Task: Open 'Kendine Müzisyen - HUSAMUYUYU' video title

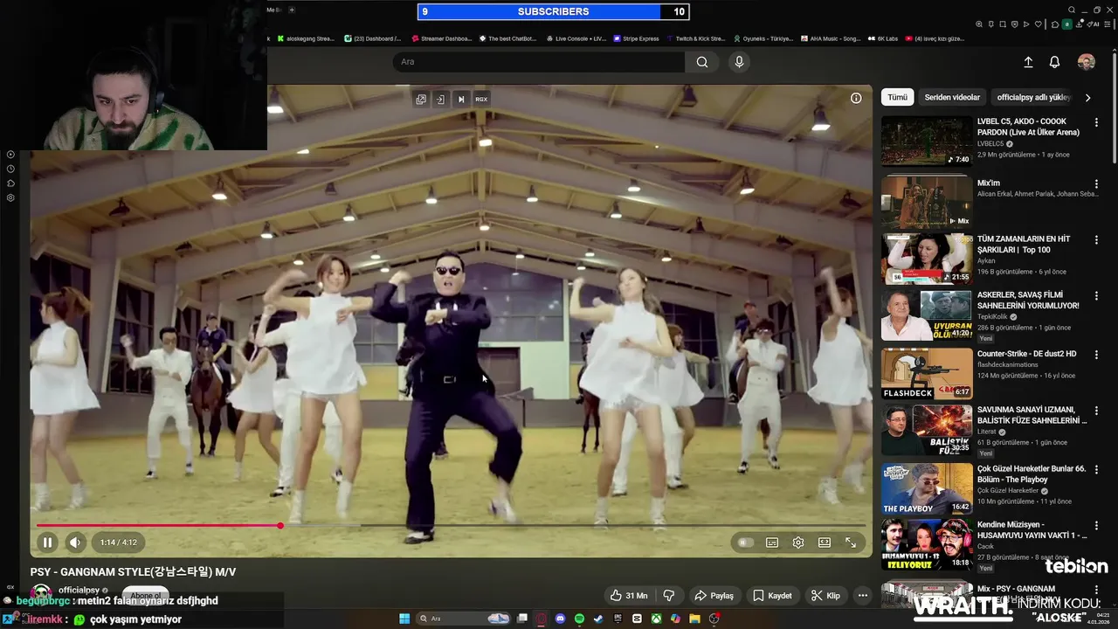Action: click(x=1032, y=530)
